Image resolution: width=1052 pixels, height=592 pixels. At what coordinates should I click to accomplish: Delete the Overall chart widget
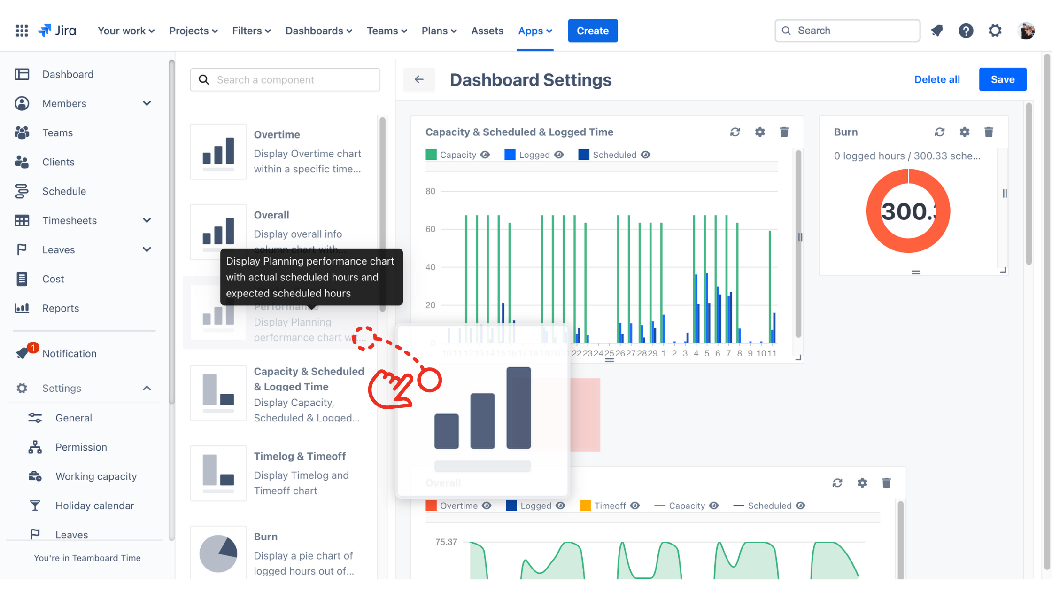coord(886,483)
